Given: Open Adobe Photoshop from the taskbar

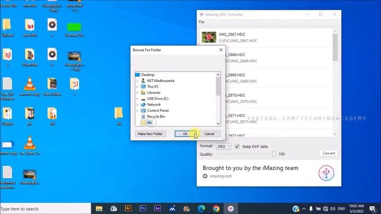Looking at the screenshot, I should pyautogui.click(x=143, y=209).
